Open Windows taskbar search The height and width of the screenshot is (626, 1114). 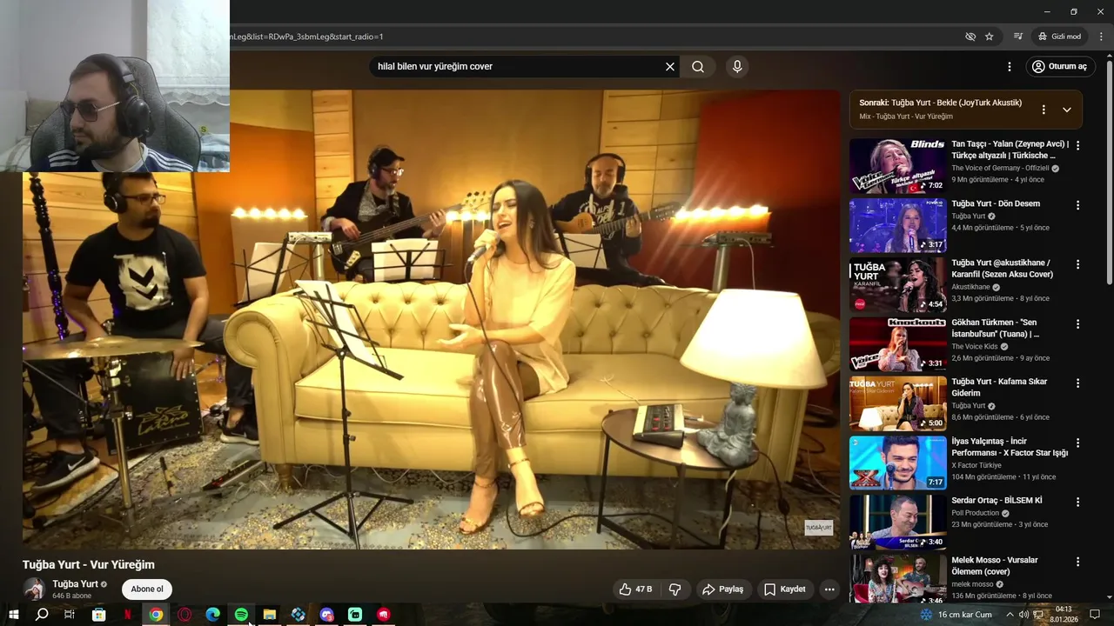[x=42, y=615]
